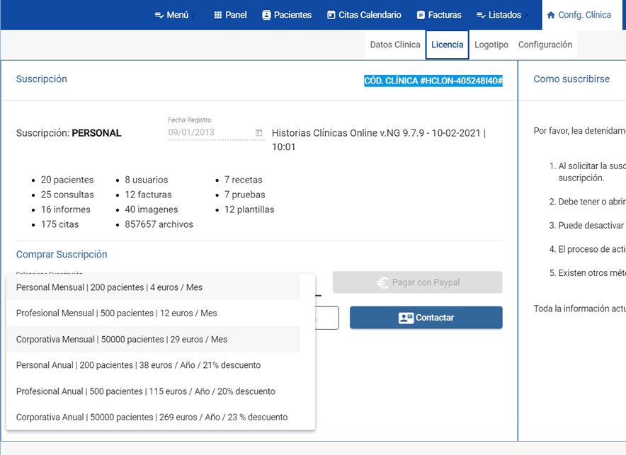Go to the Configuración tab

pos(545,45)
